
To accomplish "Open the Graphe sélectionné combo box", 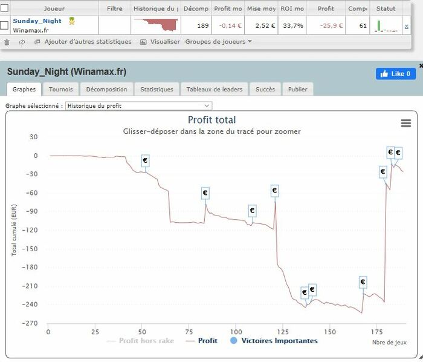I will tap(138, 106).
